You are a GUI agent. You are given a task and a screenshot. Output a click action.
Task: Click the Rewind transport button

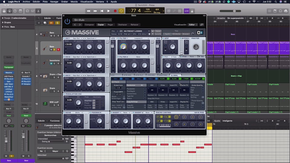(89, 11)
